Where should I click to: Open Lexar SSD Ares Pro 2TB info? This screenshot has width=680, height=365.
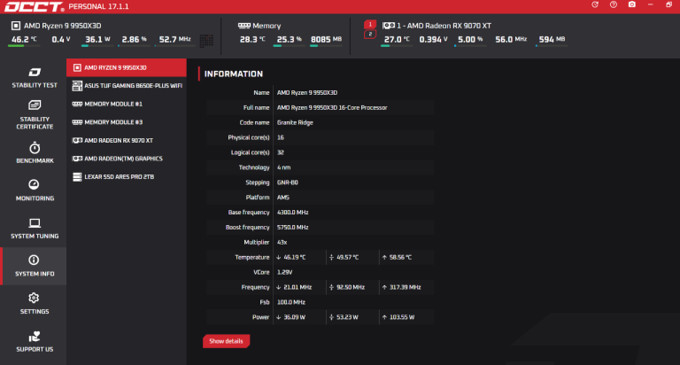click(x=127, y=177)
